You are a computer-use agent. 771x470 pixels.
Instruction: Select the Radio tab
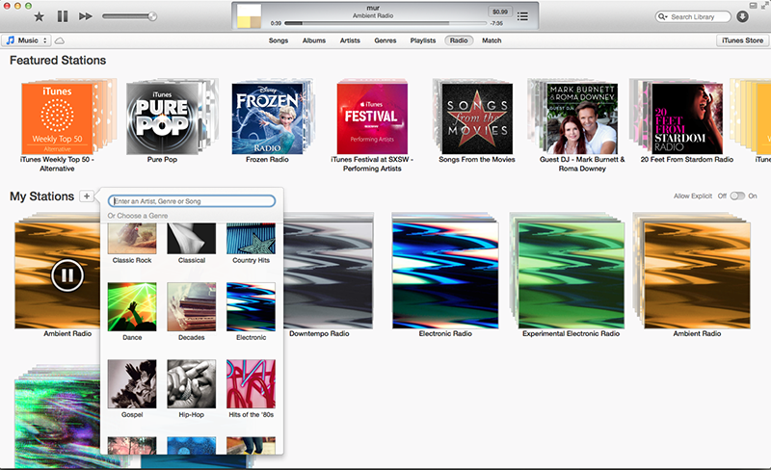459,40
